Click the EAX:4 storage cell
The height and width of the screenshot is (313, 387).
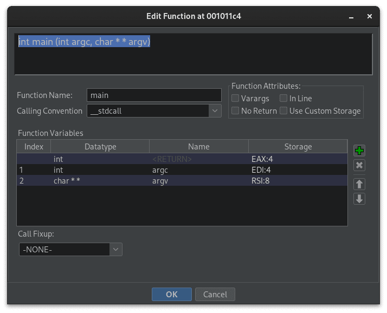pyautogui.click(x=298, y=159)
